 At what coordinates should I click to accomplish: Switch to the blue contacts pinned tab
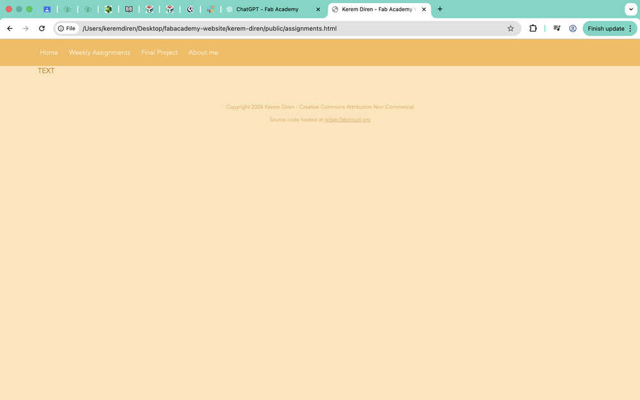[x=47, y=10]
